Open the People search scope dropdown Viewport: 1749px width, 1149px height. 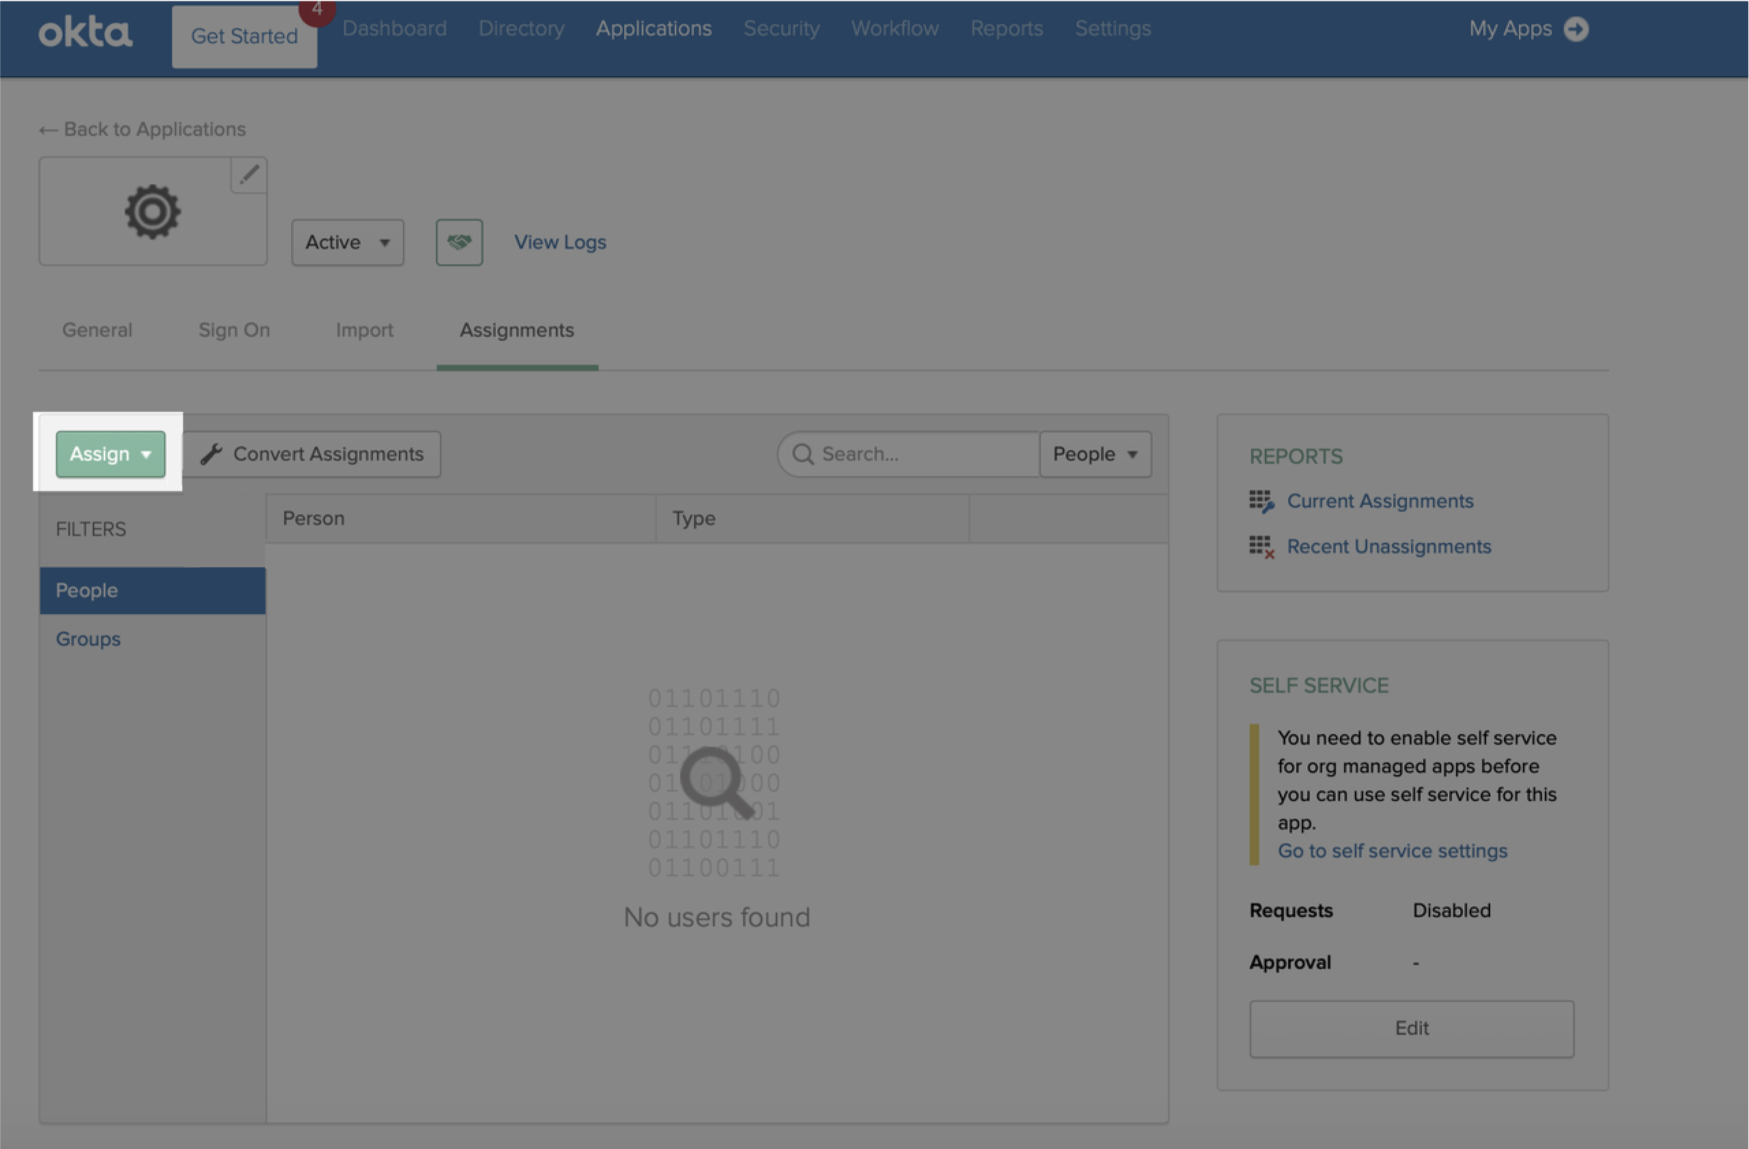click(1094, 454)
